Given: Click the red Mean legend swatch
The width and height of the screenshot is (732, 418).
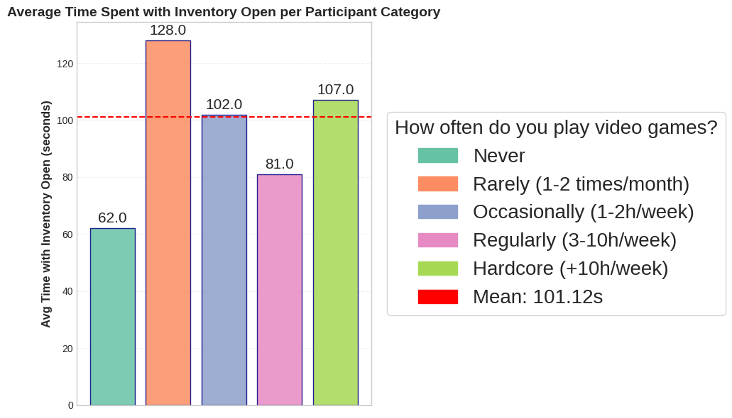Looking at the screenshot, I should click(437, 297).
